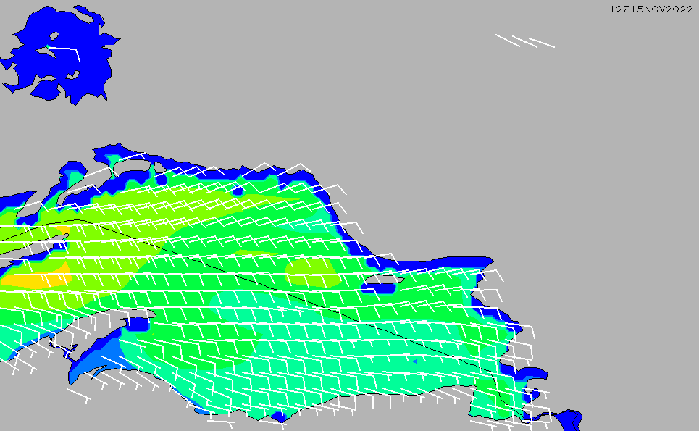Image resolution: width=699 pixels, height=431 pixels.
Task: Select the dark blue patch on the southern coast
Action: (x=279, y=417)
